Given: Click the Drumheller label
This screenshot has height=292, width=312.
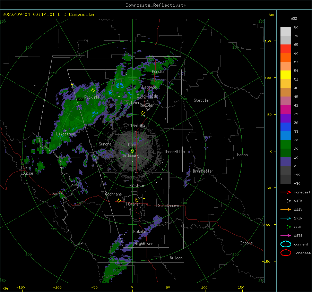Looking at the screenshot, I should [x=203, y=171].
